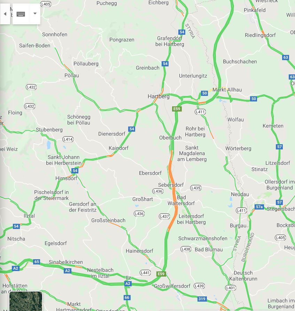
Task: Select Stubenberg place label
Action: click(x=49, y=130)
